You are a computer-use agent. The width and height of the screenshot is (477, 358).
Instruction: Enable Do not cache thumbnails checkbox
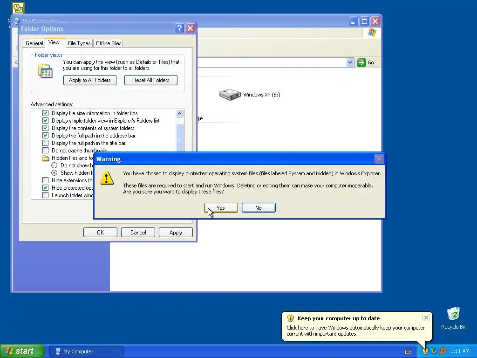point(45,151)
